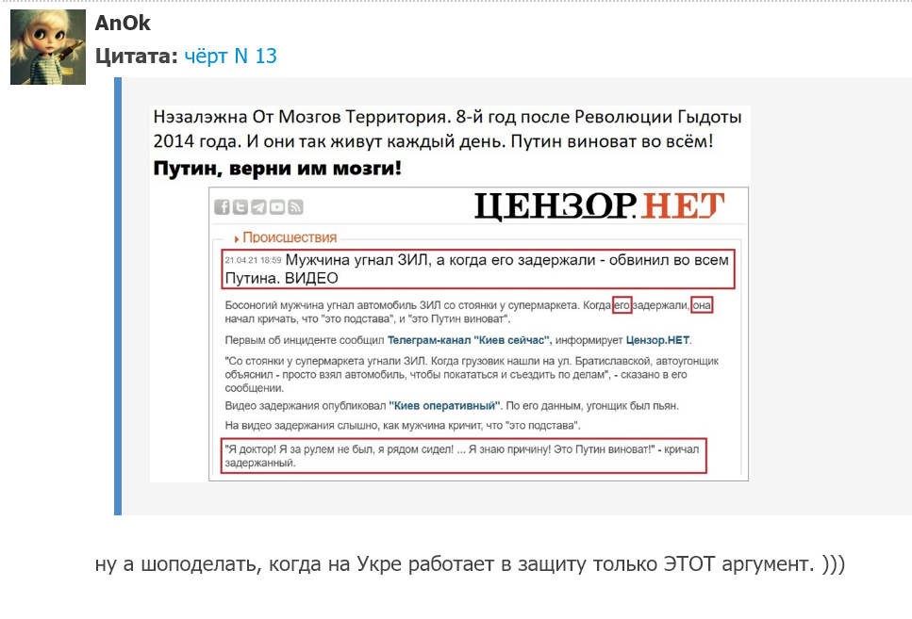Click the Цензор.НЕТ logo
Viewport: 912px width, 619px height.
(600, 205)
